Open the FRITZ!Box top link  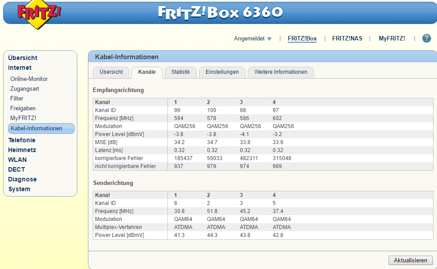pyautogui.click(x=302, y=39)
